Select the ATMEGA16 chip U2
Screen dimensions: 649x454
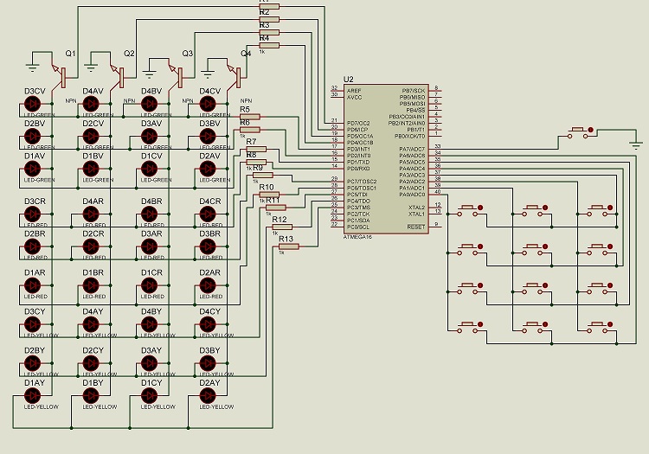386,159
